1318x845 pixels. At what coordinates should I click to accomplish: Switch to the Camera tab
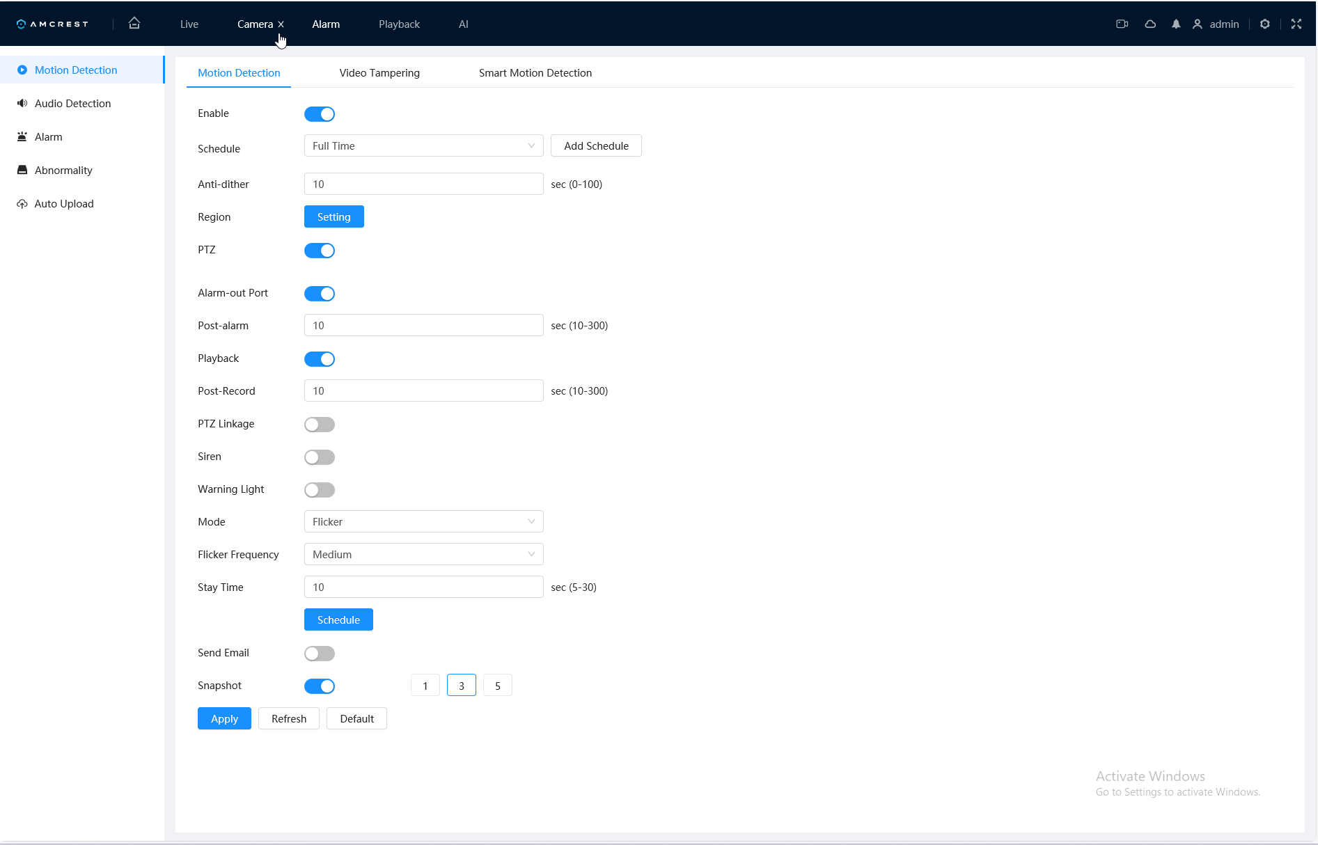point(255,24)
